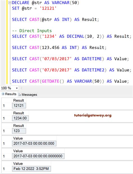Click the horizontal scroll left arrow

pyautogui.click(x=22, y=88)
